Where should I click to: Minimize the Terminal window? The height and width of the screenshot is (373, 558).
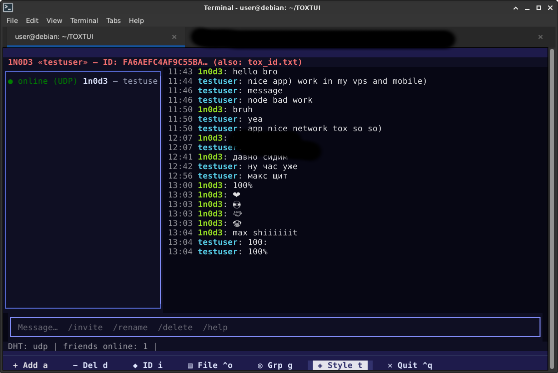527,8
